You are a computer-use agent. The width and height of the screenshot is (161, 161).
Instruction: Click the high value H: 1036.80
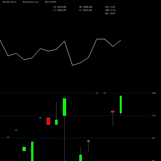point(86,7)
